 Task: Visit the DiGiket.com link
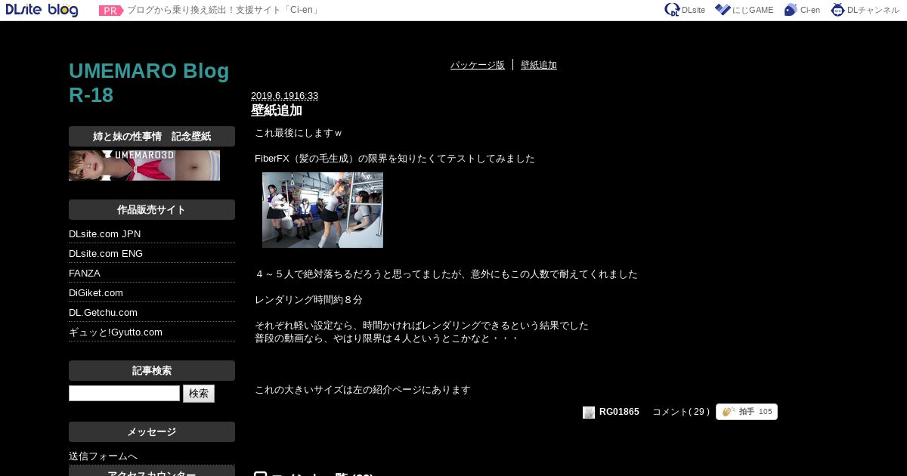[x=96, y=293]
